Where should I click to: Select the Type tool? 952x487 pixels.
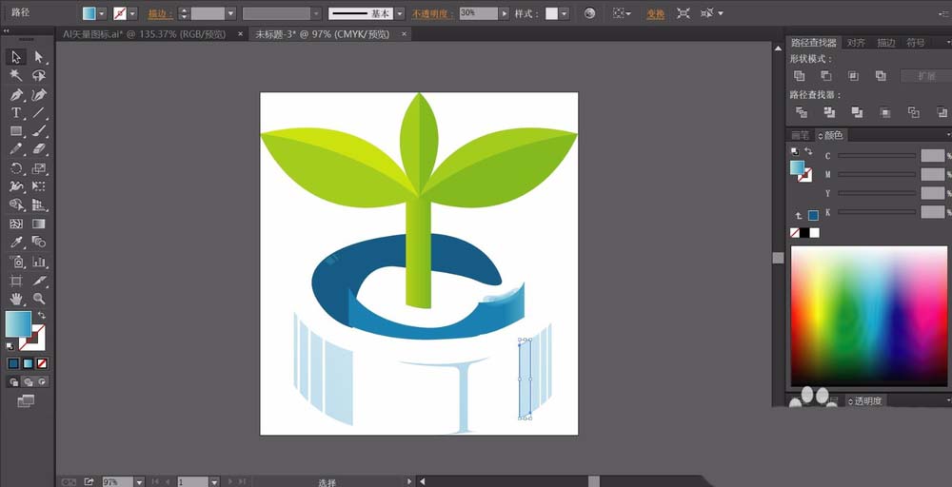16,113
